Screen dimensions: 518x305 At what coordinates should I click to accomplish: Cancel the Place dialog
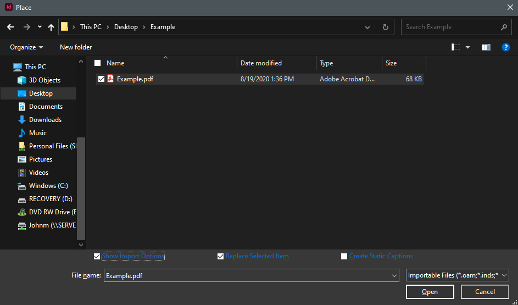pyautogui.click(x=484, y=292)
